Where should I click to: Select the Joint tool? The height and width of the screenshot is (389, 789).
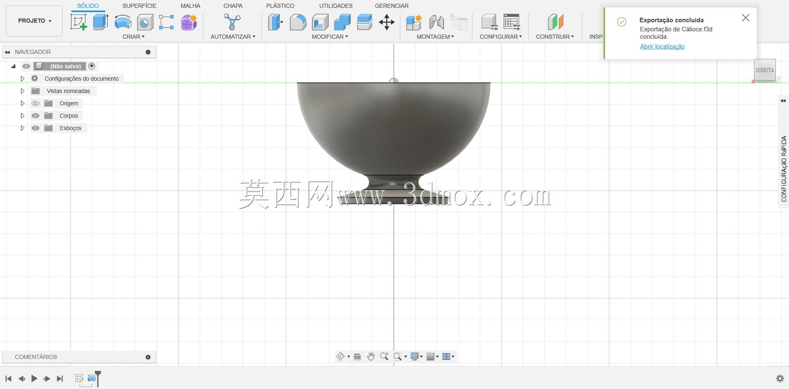point(436,22)
